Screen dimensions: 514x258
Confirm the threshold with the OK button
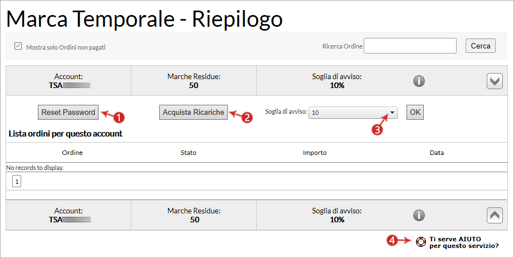coord(415,112)
